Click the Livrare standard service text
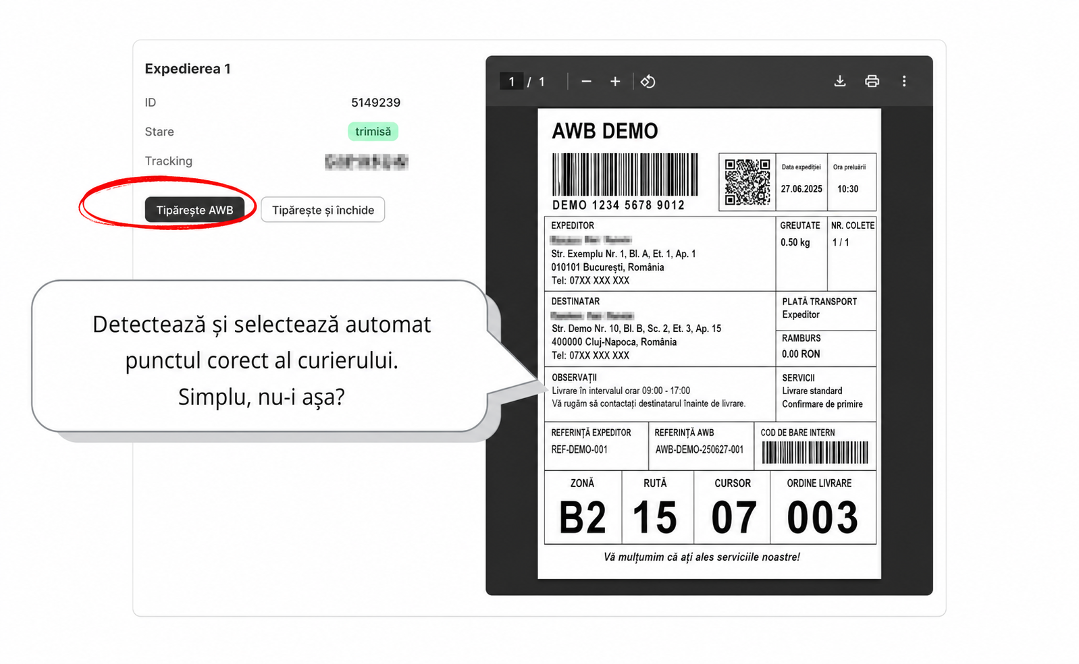Image resolution: width=1079 pixels, height=664 pixels. coord(812,391)
